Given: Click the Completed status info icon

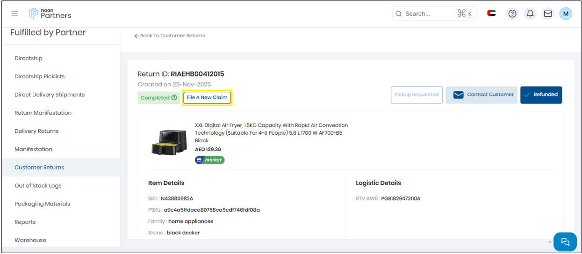Looking at the screenshot, I should click(x=174, y=98).
